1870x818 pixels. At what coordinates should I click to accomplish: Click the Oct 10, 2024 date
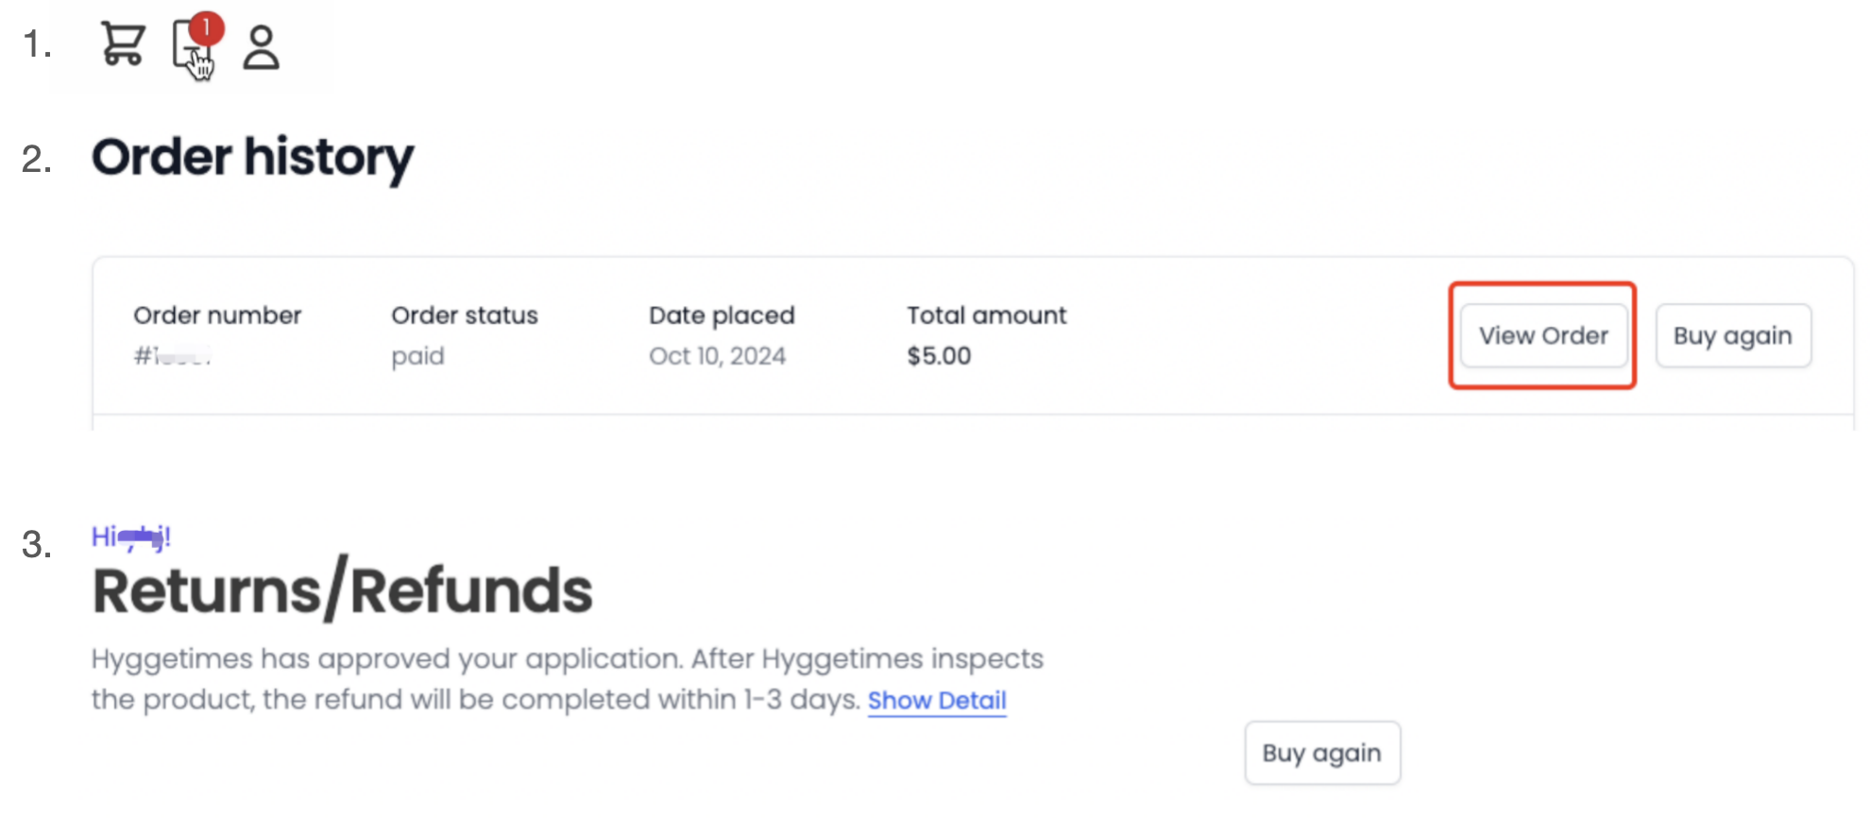[717, 356]
